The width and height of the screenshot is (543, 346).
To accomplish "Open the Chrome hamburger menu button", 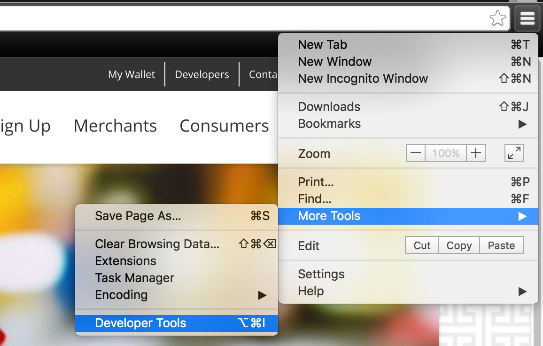I will [x=527, y=18].
